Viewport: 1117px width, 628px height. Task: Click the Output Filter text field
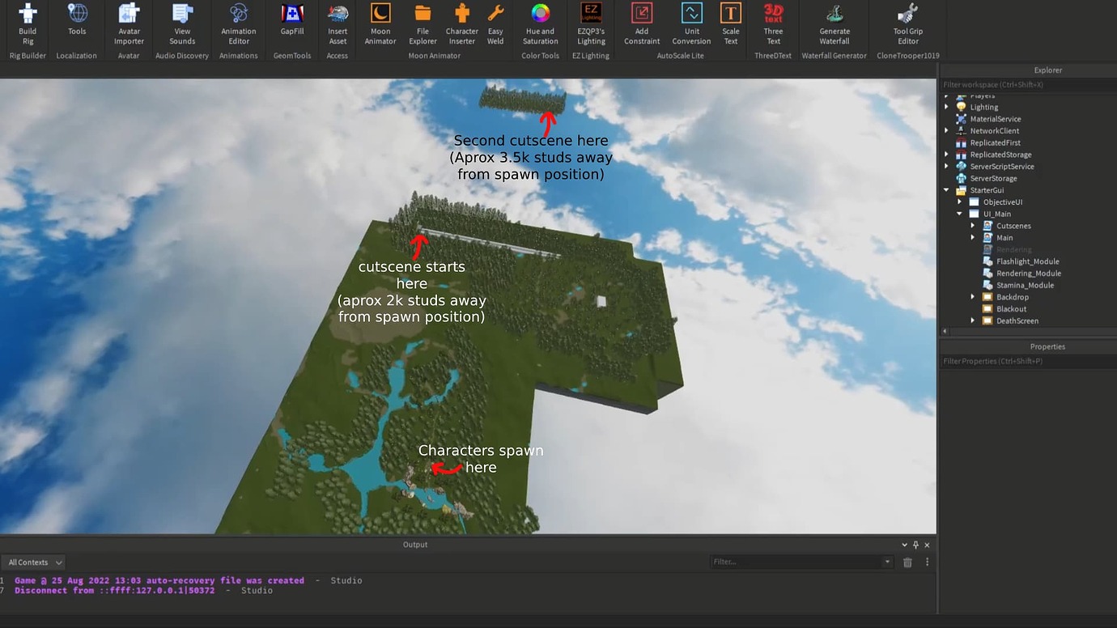click(796, 562)
